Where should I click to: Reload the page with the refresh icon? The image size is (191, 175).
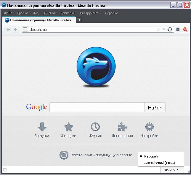pos(170,29)
